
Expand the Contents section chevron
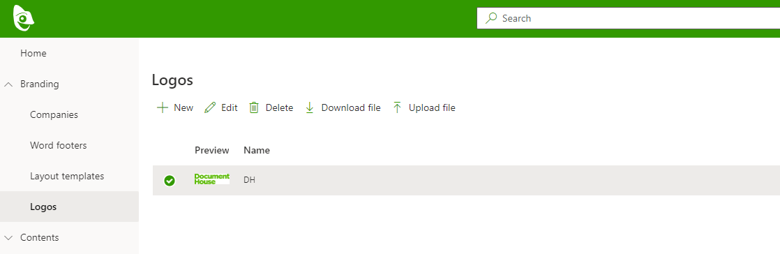8,237
